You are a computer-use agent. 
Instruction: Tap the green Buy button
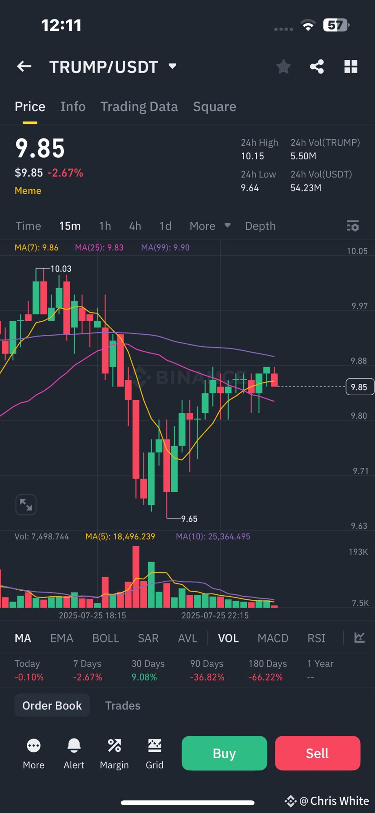224,753
